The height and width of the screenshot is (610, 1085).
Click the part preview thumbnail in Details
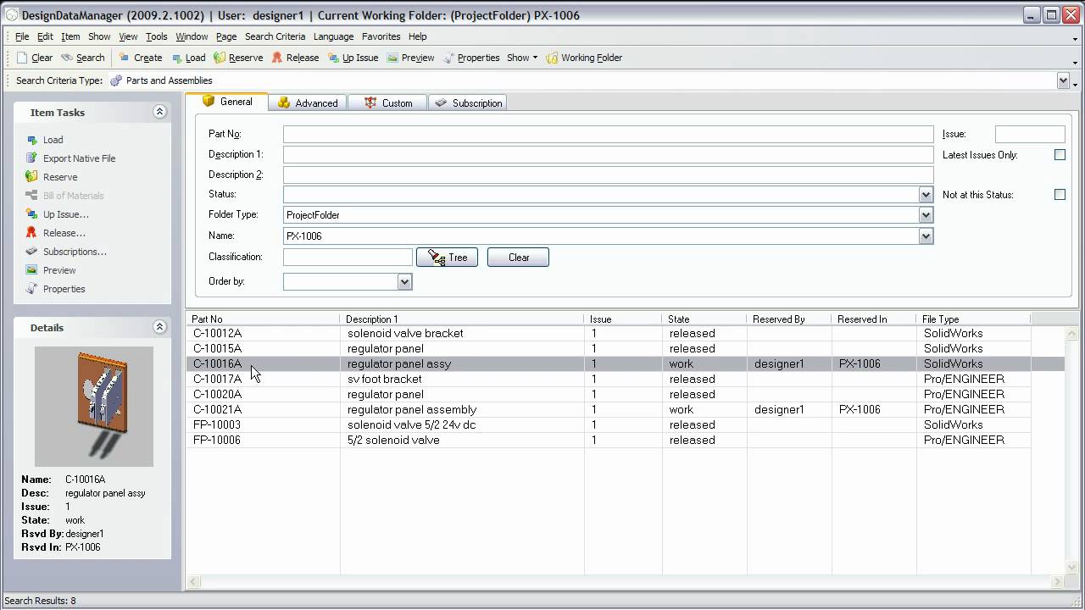click(94, 407)
